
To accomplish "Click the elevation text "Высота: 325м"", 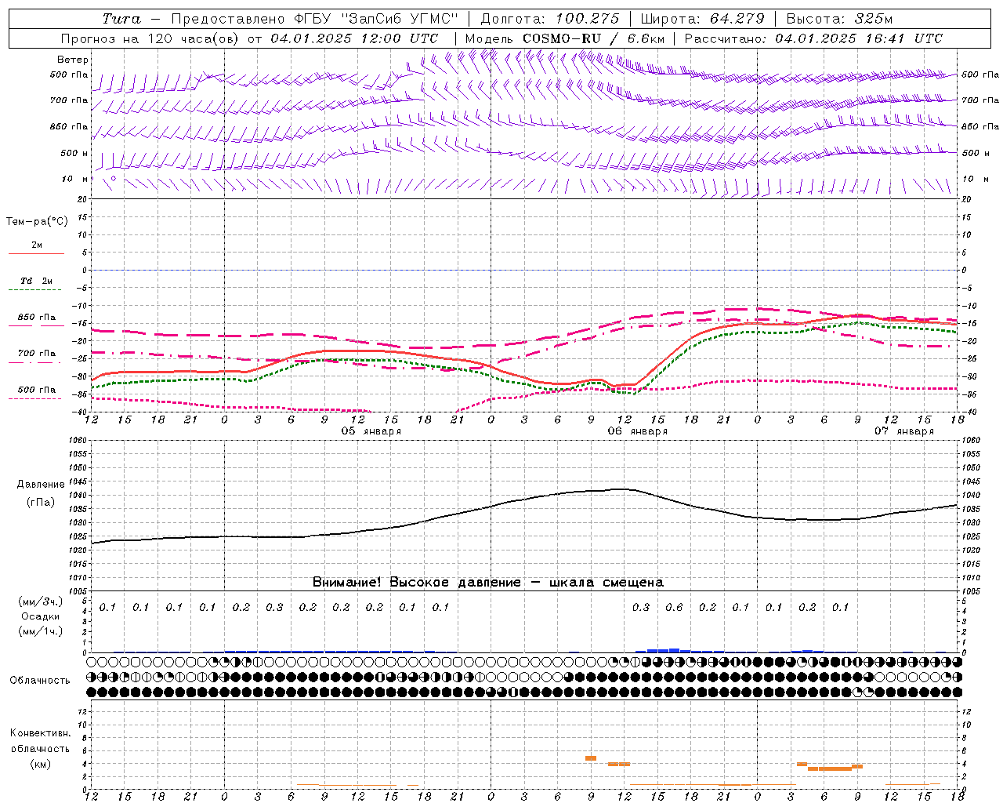I will 839,19.
